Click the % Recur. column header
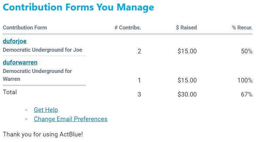This screenshot has width=256, height=142. click(242, 27)
